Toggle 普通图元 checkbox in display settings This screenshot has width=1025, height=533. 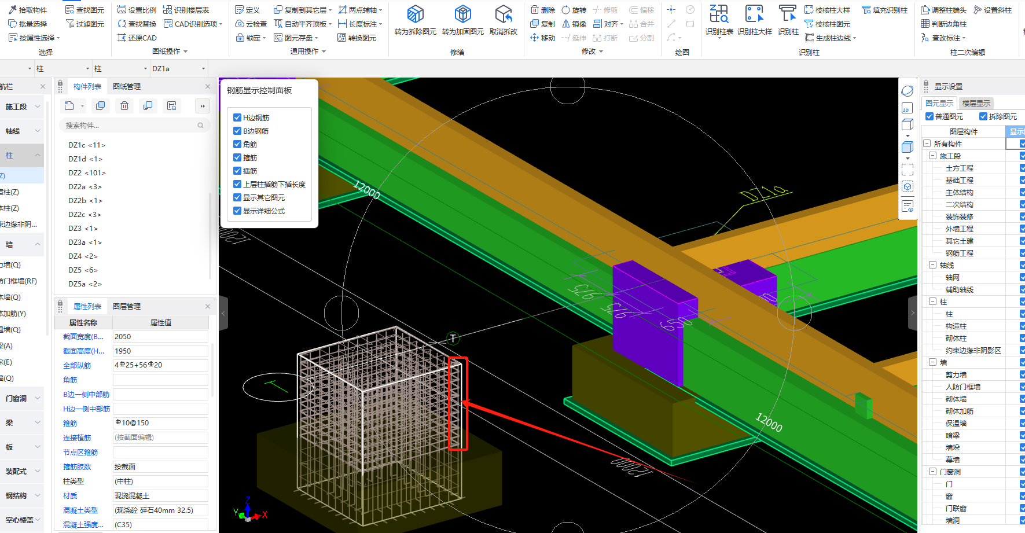point(930,116)
